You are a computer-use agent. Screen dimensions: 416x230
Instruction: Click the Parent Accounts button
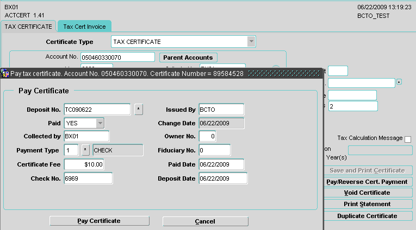[x=188, y=58]
